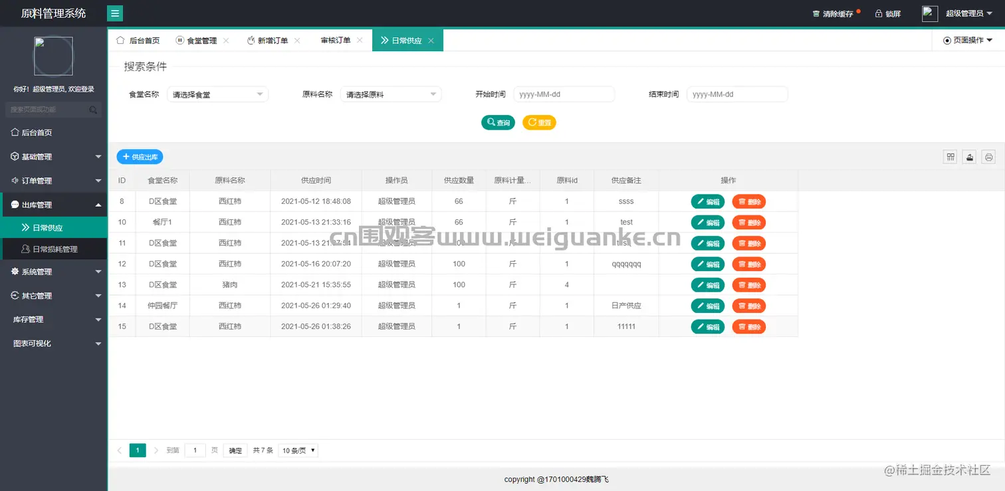Click the table print icon

989,157
